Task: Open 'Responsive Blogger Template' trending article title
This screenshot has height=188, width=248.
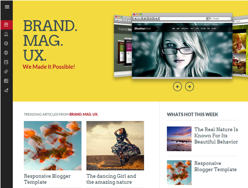Action: pyautogui.click(x=47, y=179)
